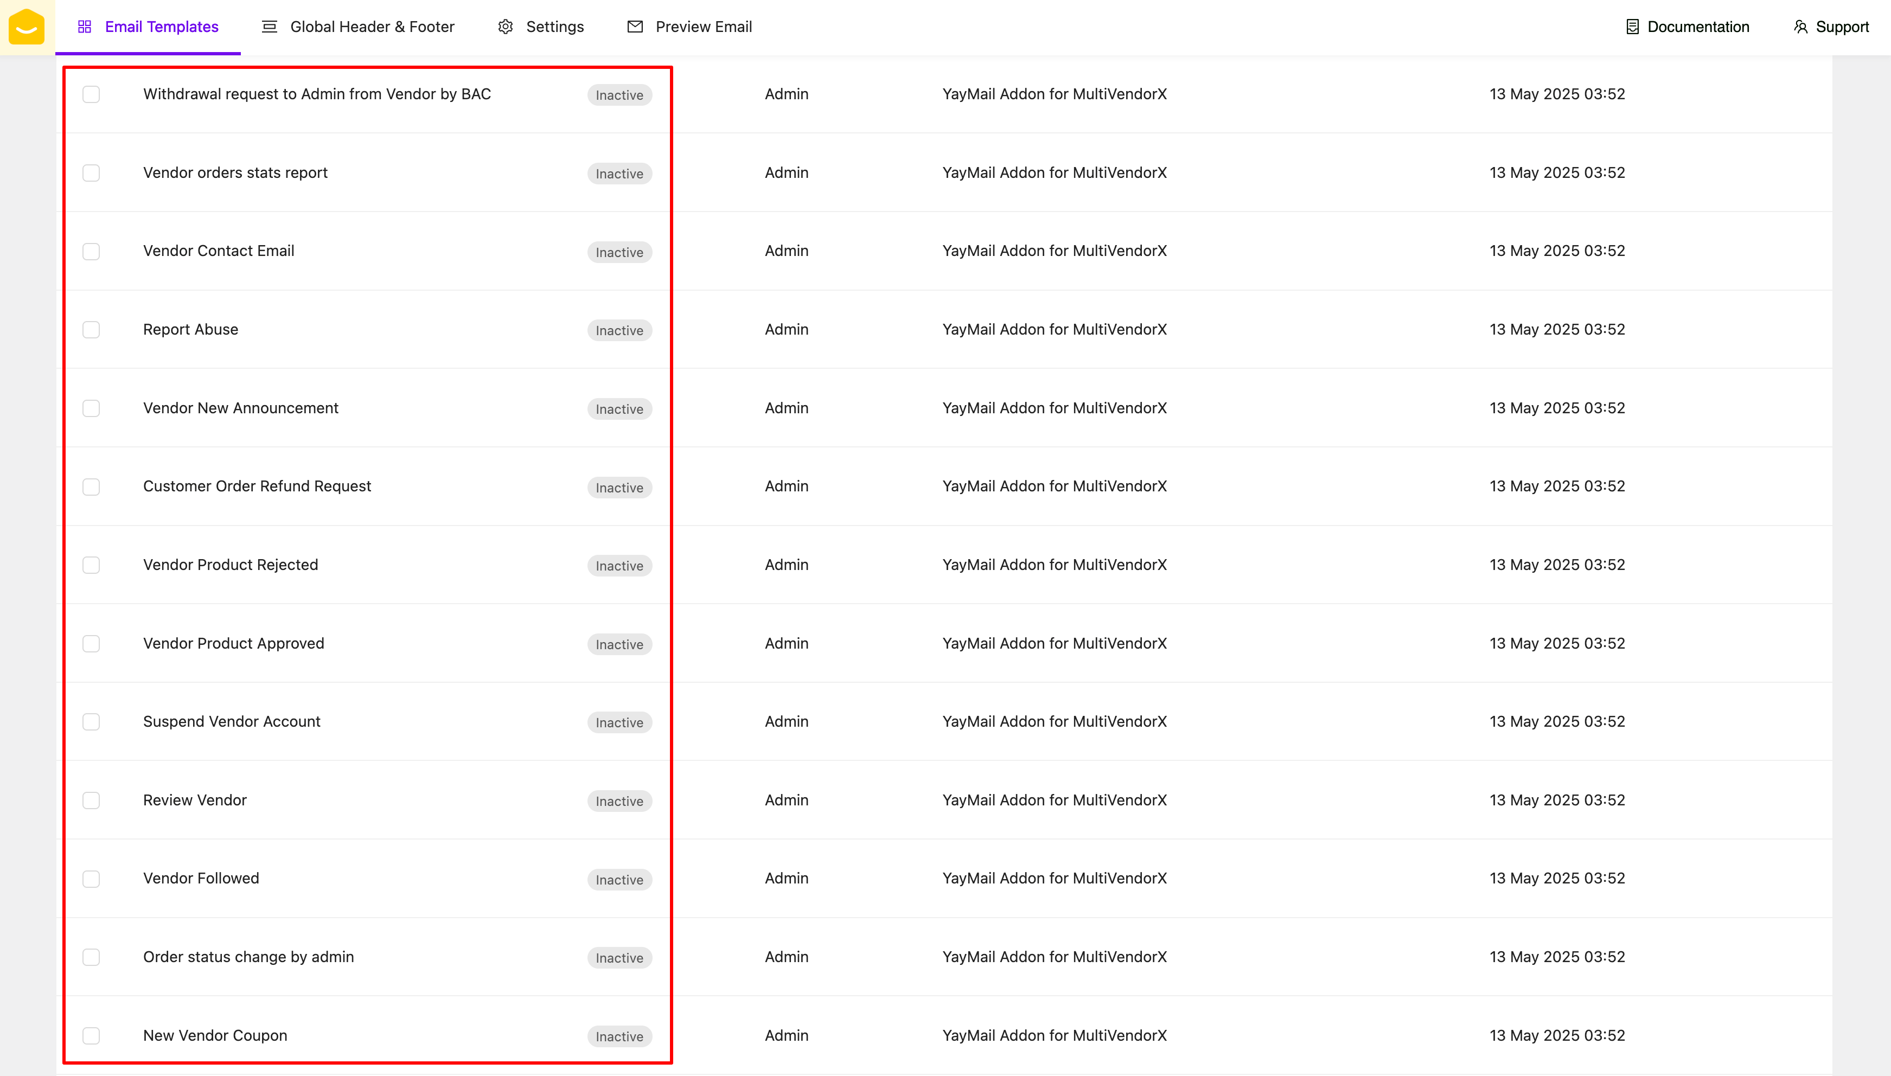Open the Email Templates tab

[x=161, y=27]
